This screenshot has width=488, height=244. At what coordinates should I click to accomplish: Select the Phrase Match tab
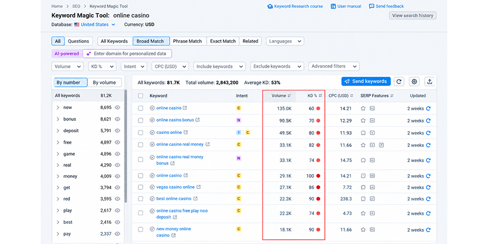click(x=188, y=41)
